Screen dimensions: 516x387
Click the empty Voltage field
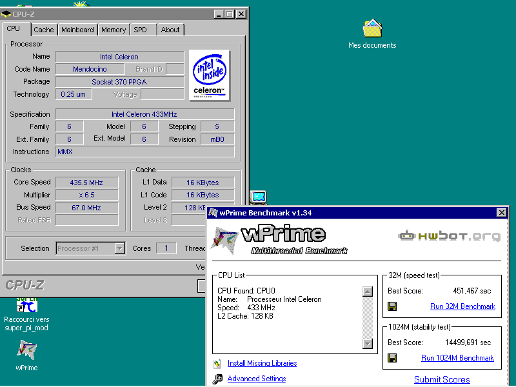pos(163,94)
